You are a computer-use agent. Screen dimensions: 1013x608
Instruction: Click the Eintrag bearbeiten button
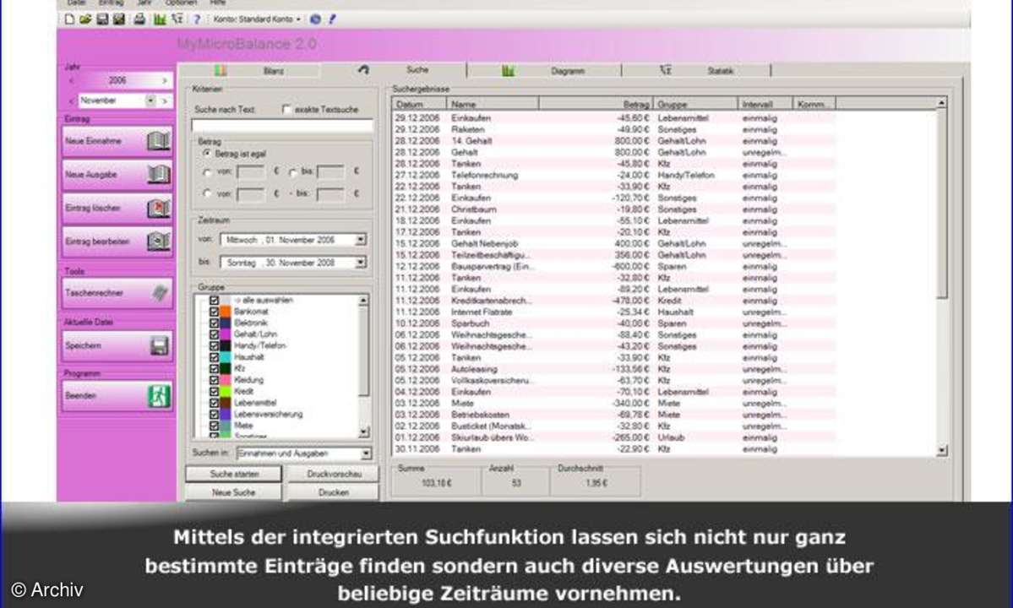tap(117, 242)
